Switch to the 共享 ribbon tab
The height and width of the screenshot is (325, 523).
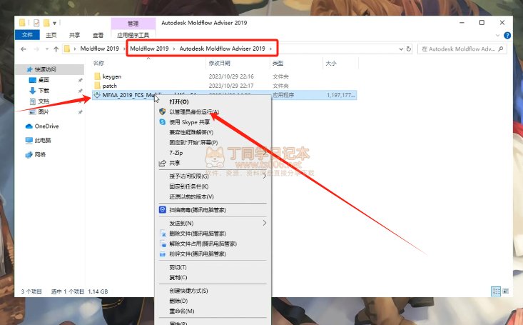(x=74, y=35)
